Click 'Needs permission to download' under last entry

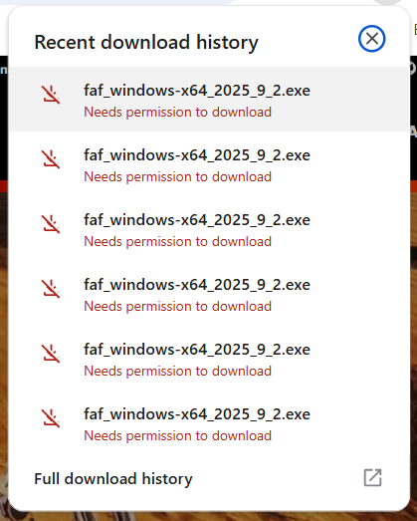tap(177, 436)
